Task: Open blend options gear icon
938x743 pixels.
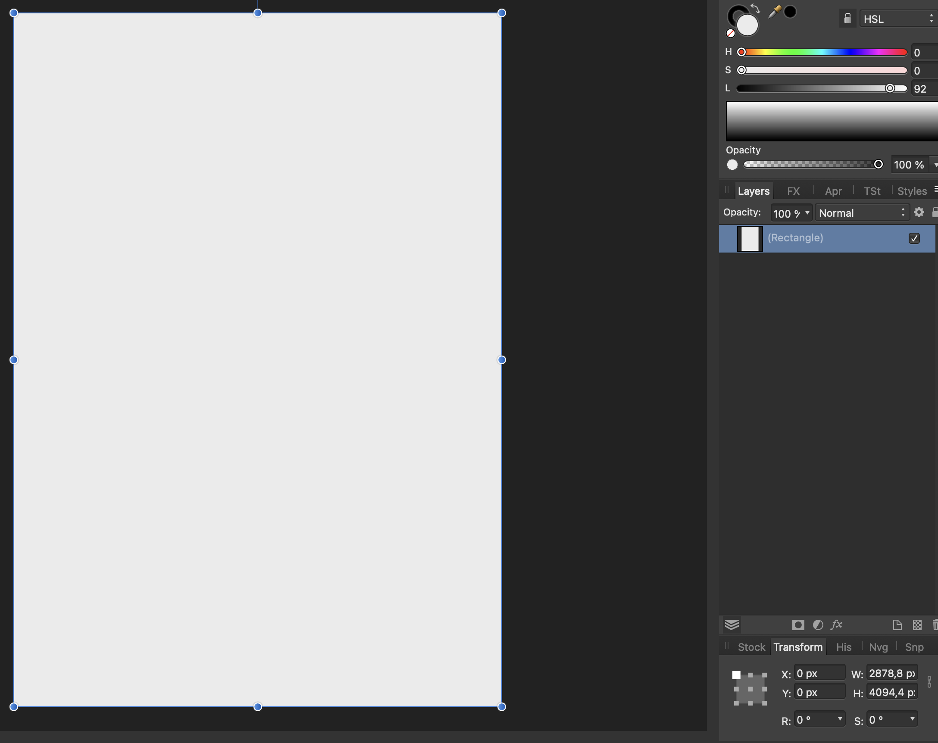Action: click(919, 212)
